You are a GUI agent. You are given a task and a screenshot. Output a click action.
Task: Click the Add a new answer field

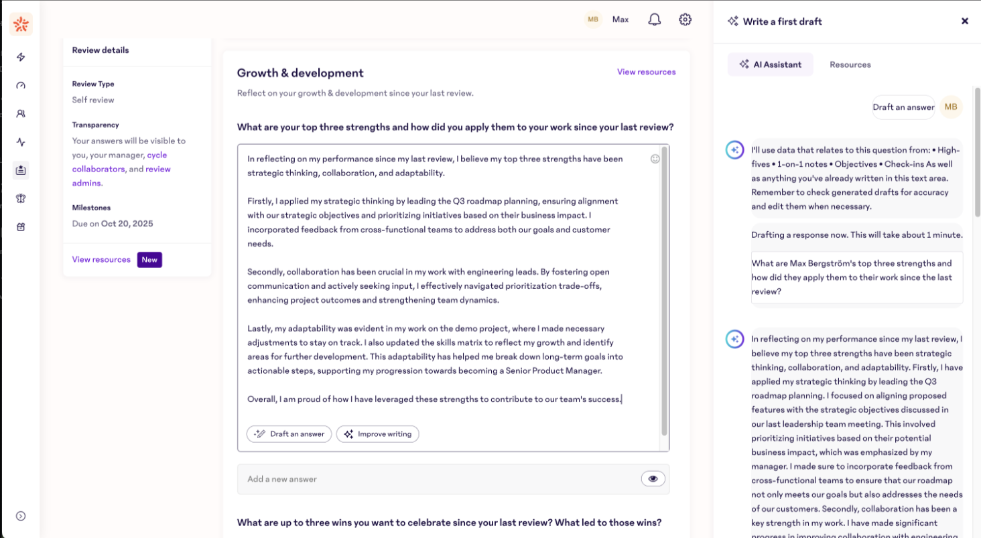click(436, 479)
